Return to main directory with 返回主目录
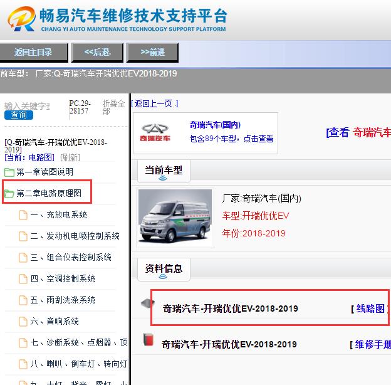 click(33, 53)
